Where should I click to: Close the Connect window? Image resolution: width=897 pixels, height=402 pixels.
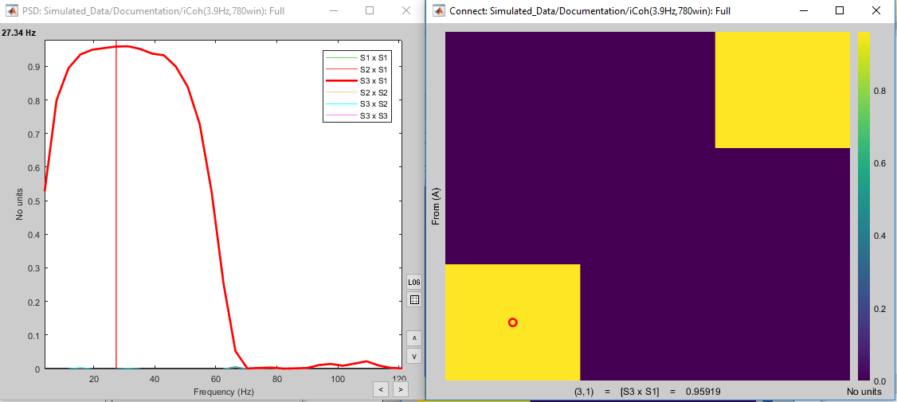point(876,10)
